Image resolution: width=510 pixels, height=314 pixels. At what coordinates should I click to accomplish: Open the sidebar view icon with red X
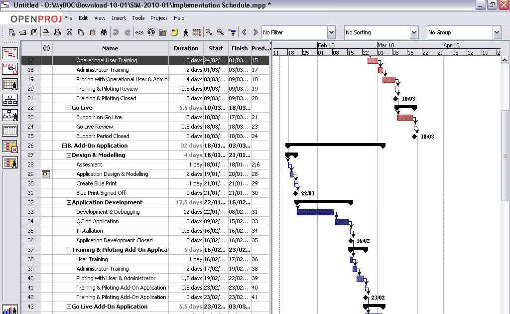[10, 147]
